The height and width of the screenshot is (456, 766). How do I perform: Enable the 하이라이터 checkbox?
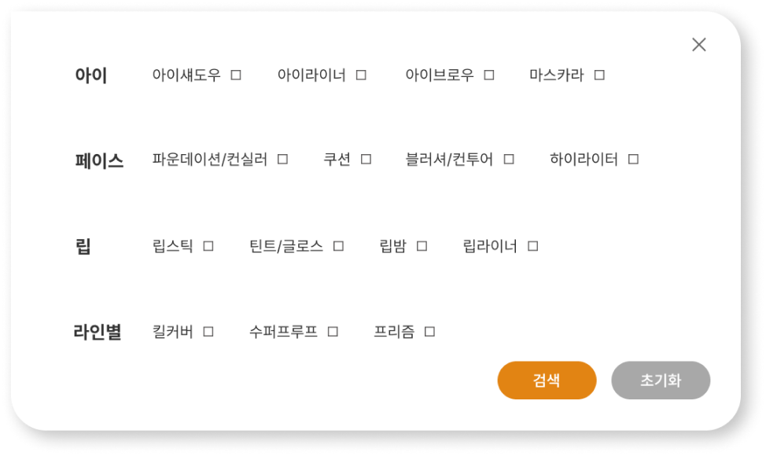coord(633,159)
